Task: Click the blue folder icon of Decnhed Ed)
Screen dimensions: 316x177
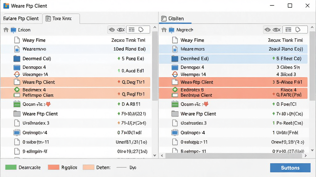Action: tap(175, 59)
